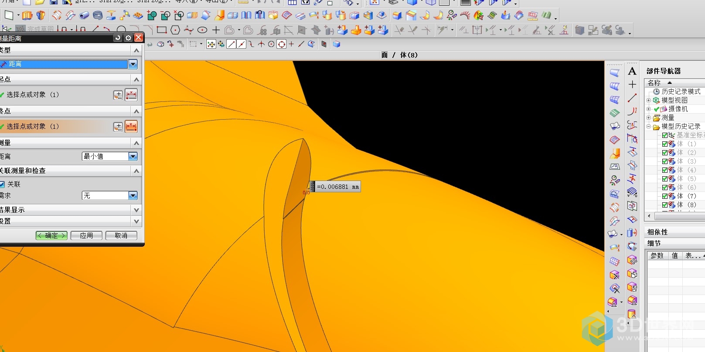Open the 最小值 distance dropdown

click(x=133, y=156)
